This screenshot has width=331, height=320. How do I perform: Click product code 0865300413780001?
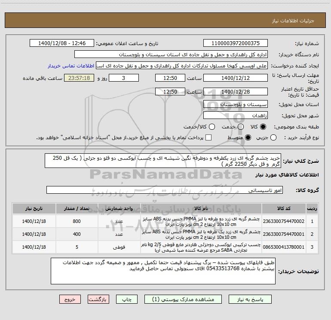[x=284, y=247]
